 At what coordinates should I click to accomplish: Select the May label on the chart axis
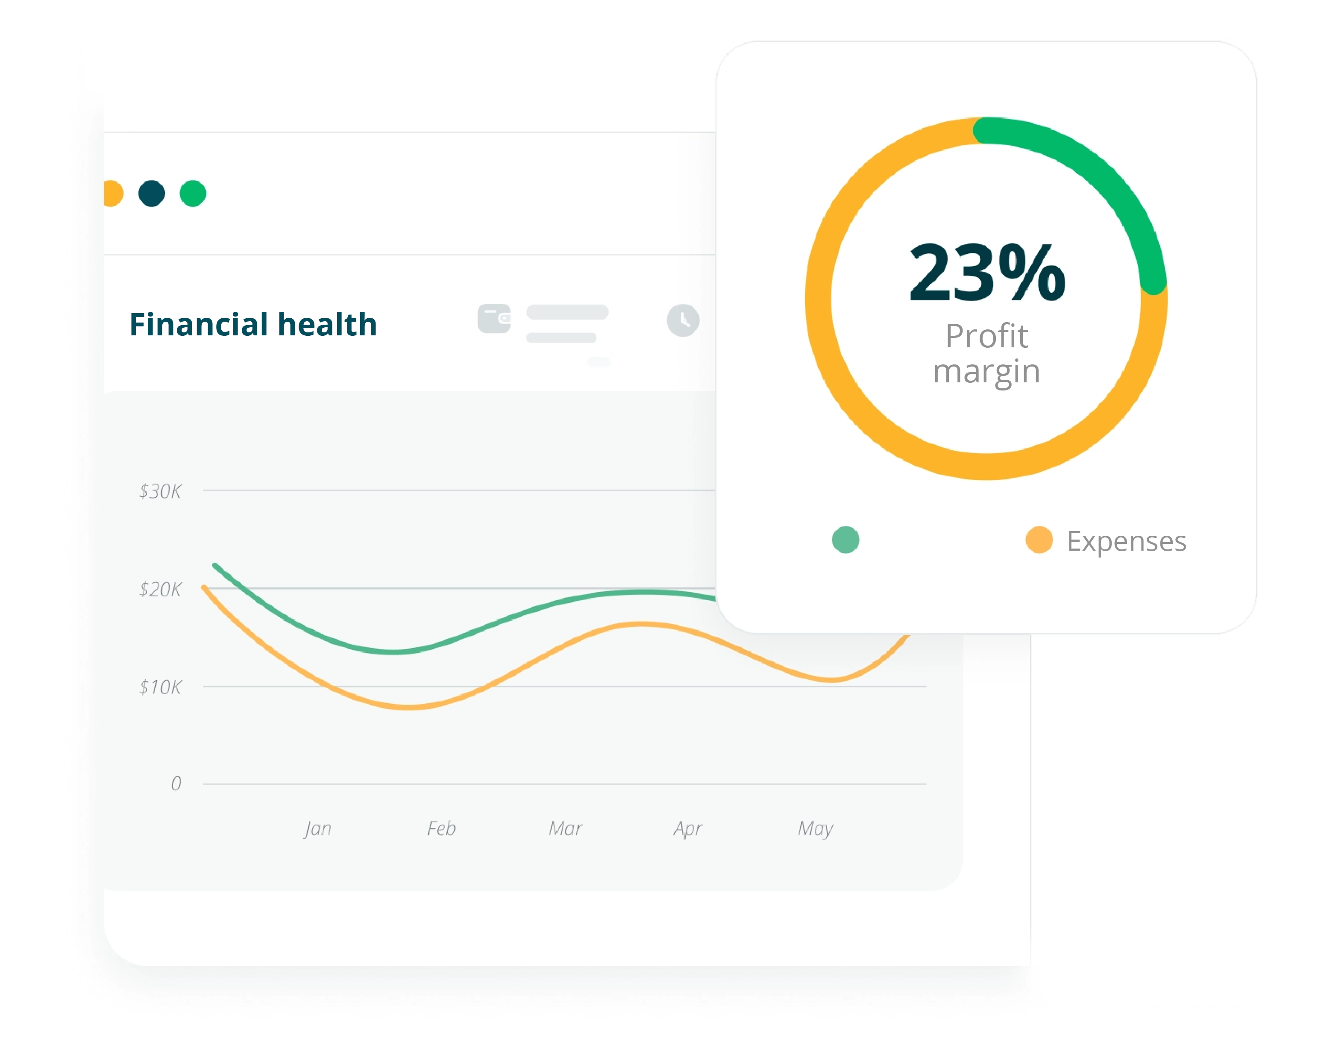816,828
